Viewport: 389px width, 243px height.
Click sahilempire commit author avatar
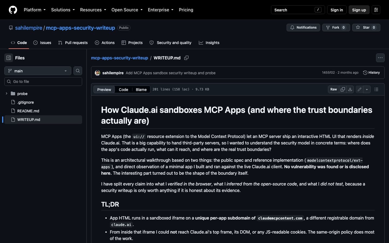click(98, 73)
